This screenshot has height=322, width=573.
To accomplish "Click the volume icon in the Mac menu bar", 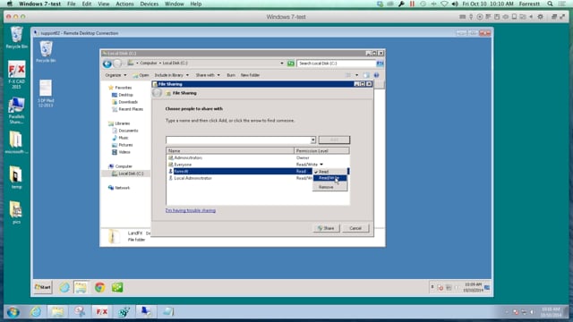I will (x=455, y=4).
